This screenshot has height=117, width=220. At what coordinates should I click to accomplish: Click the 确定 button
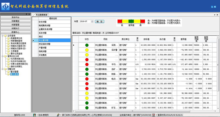[99, 21]
